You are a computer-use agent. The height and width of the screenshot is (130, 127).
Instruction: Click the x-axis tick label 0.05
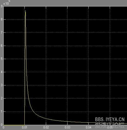click(110, 127)
